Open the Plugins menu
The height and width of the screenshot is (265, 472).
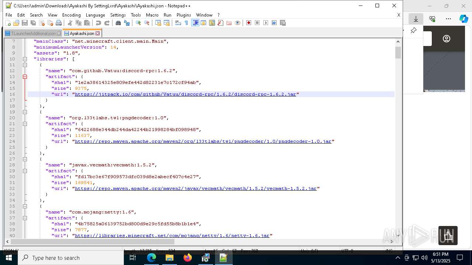point(184,15)
